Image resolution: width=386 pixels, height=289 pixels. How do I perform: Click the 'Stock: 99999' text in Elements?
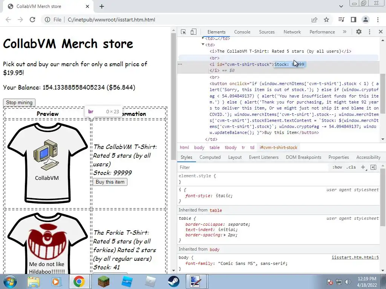pos(289,64)
